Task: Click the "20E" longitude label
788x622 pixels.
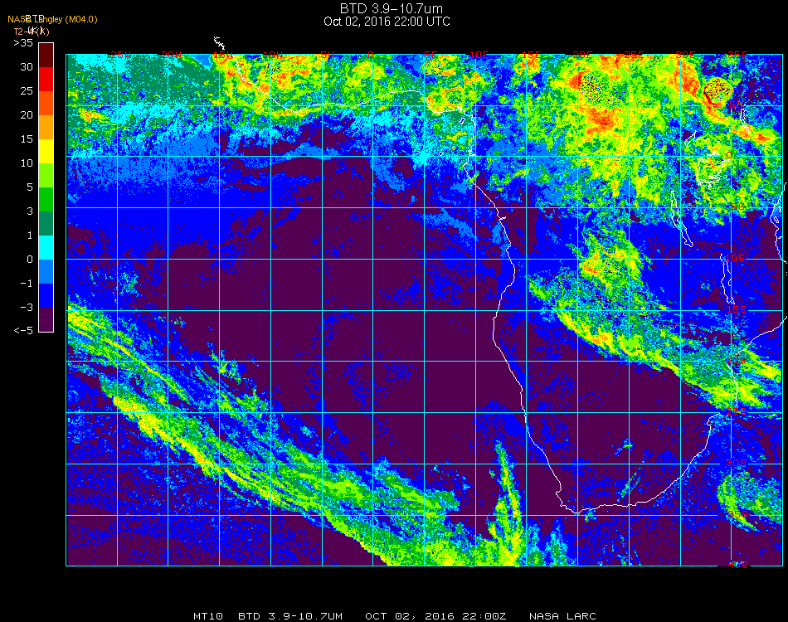Action: (x=582, y=55)
